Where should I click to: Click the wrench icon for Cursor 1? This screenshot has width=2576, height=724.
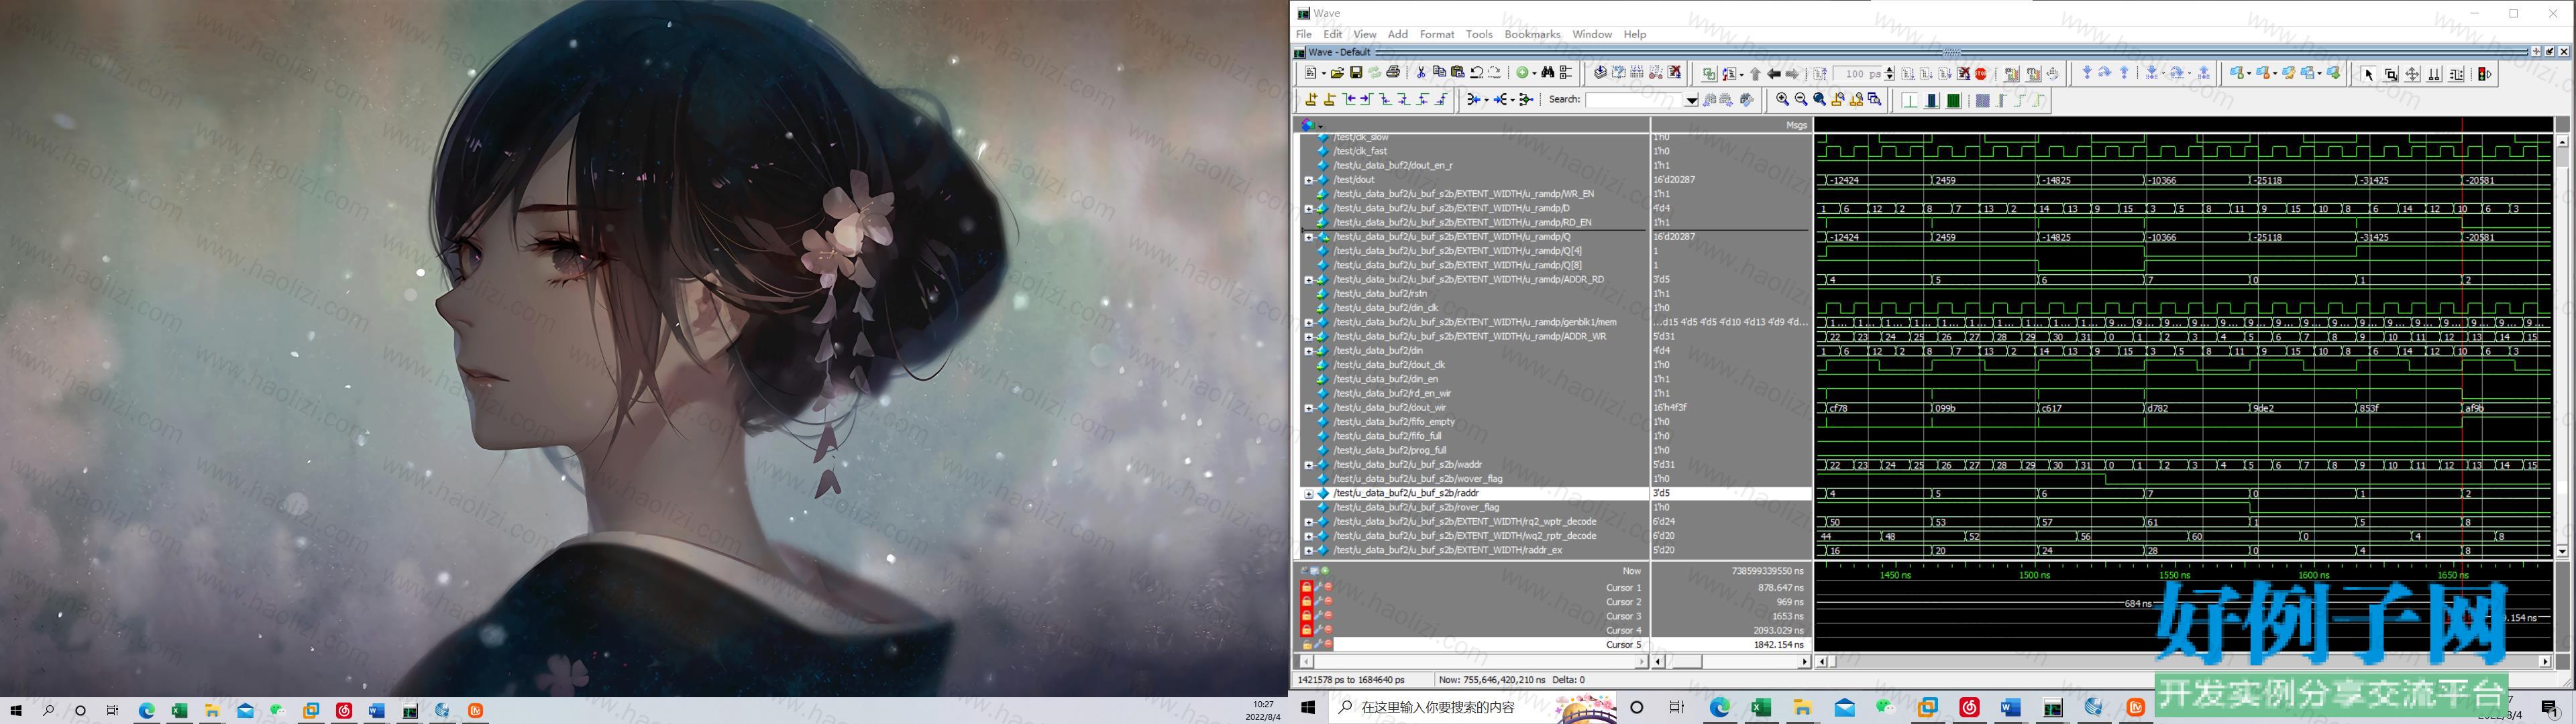[1319, 587]
